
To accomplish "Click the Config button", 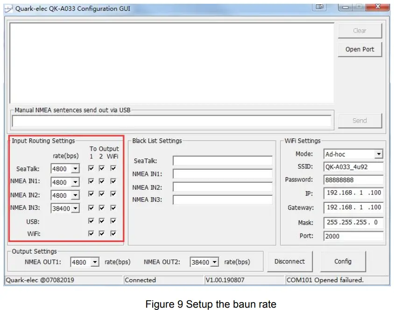I will [x=343, y=262].
